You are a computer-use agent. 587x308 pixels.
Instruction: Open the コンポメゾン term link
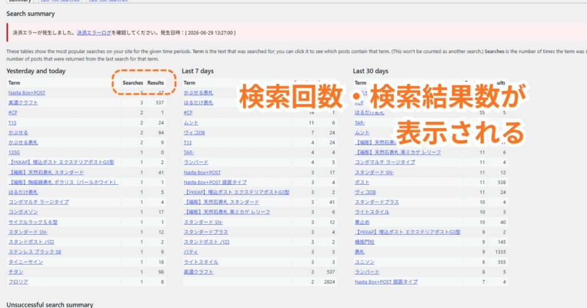pyautogui.click(x=23, y=212)
